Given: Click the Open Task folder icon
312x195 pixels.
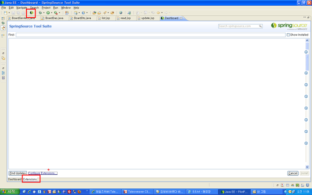Looking at the screenshot, I should pos(99,13).
